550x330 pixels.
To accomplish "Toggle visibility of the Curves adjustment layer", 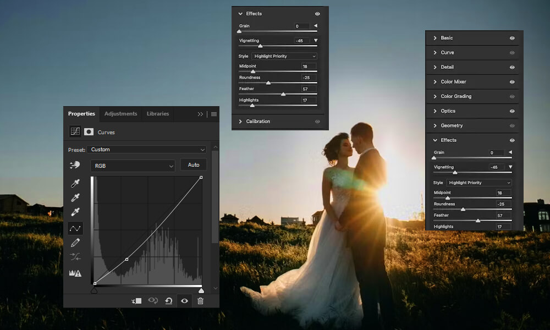I will (x=184, y=301).
